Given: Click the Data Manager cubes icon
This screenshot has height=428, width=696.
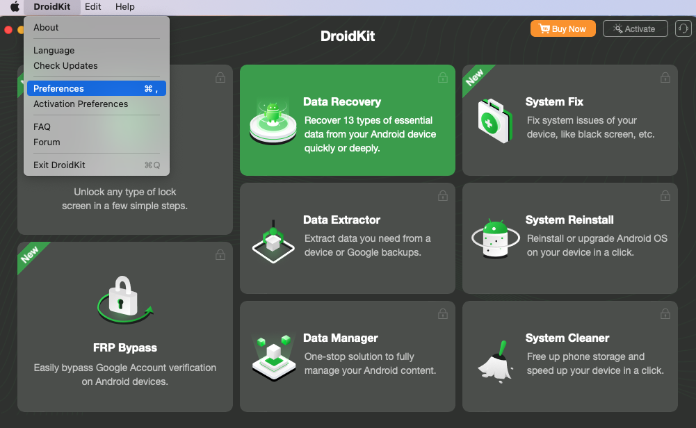Looking at the screenshot, I should [274, 358].
